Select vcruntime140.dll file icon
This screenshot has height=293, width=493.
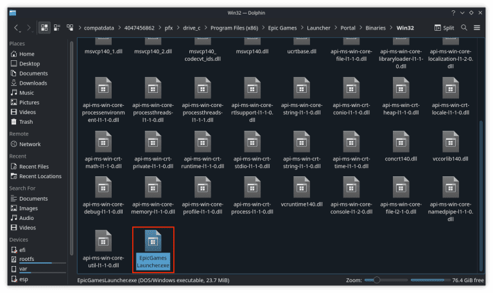point(302,187)
